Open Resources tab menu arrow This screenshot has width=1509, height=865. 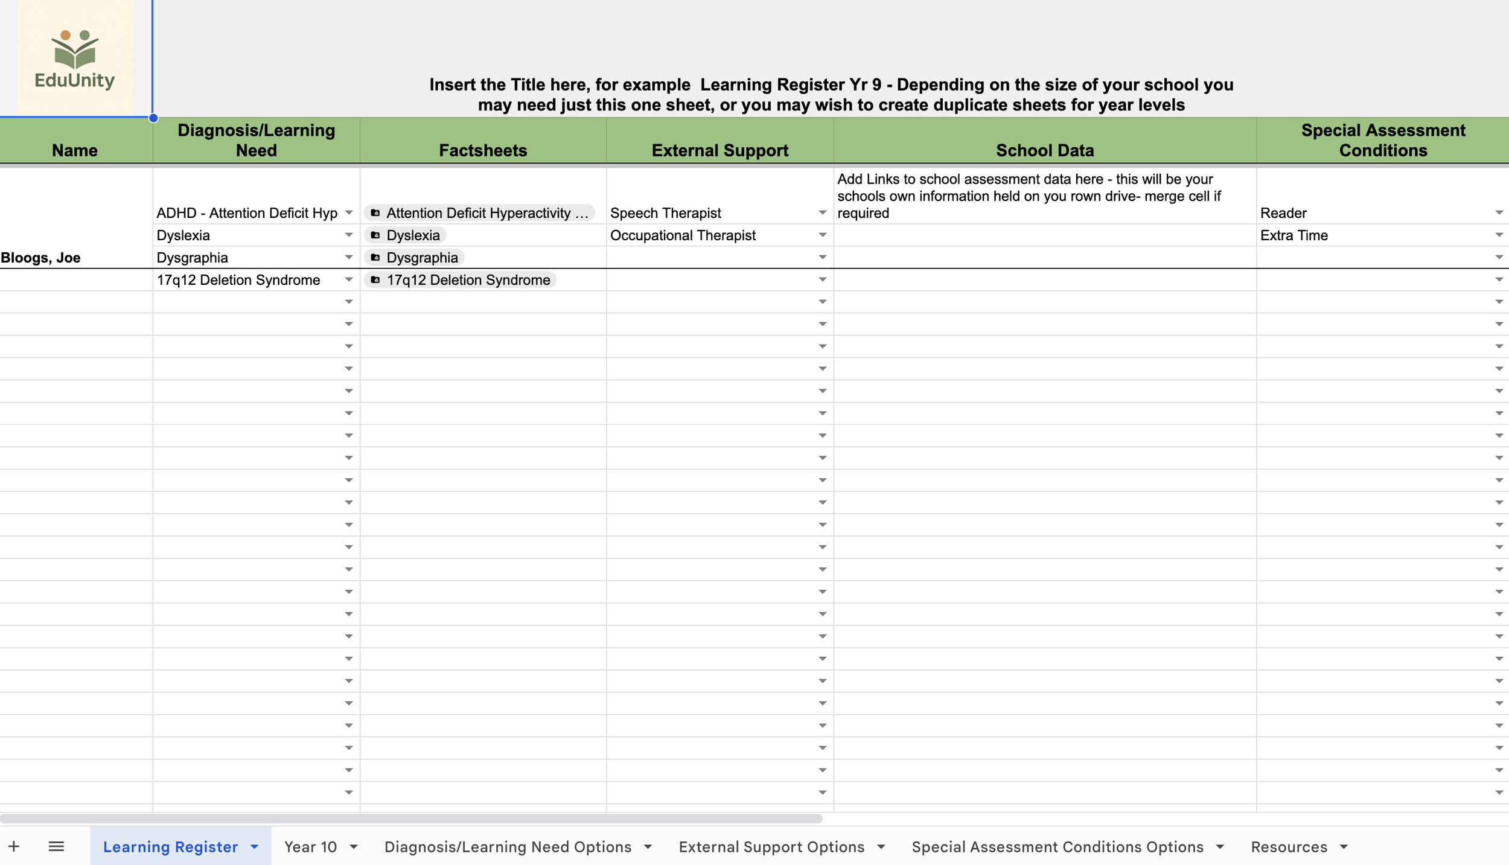point(1344,847)
